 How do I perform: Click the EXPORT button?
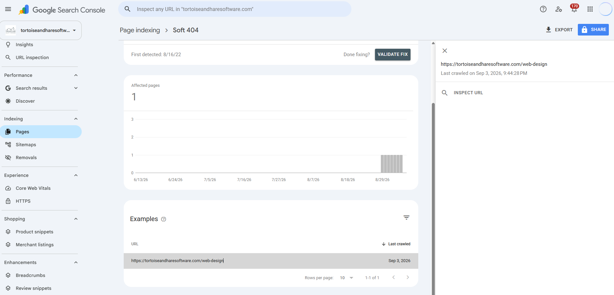click(x=559, y=30)
